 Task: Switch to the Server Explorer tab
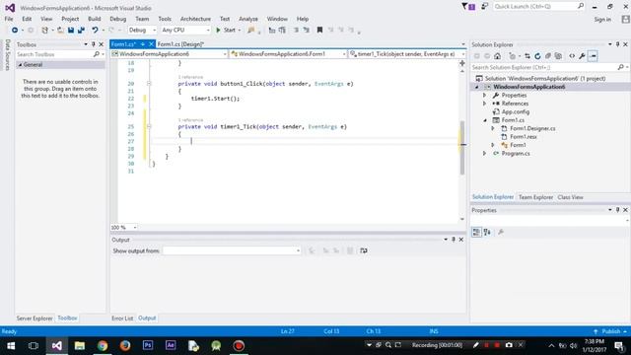(x=35, y=318)
